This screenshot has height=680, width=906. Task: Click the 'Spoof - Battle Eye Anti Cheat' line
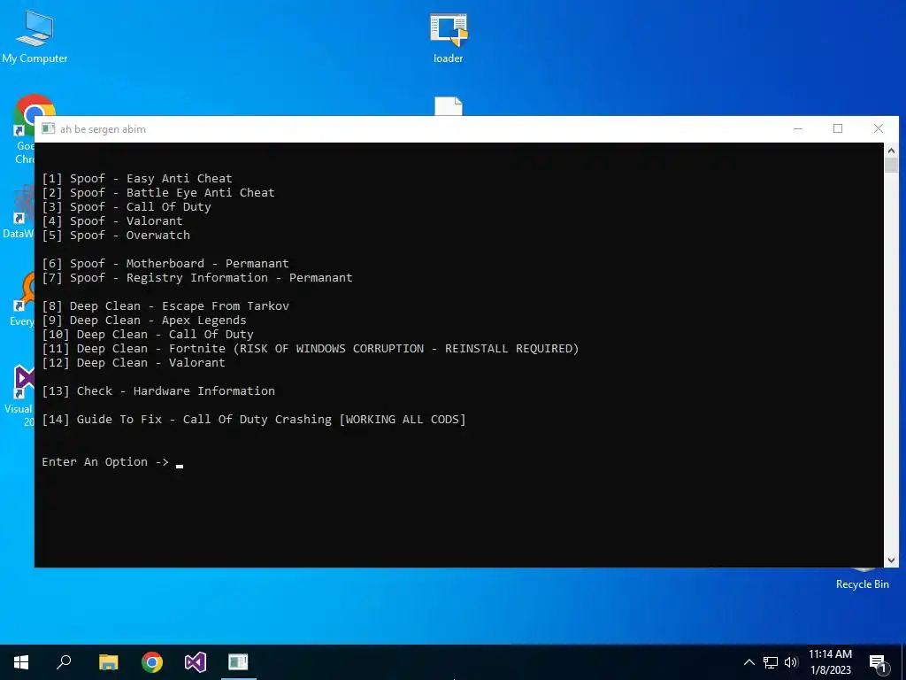158,192
